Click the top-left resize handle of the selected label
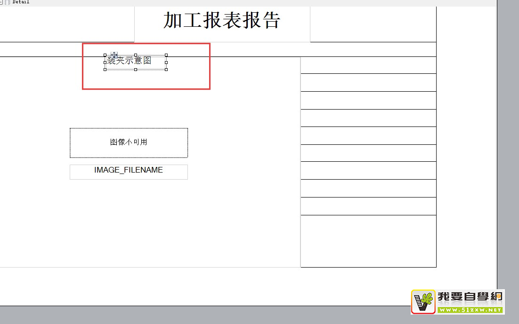Image resolution: width=519 pixels, height=324 pixels. (105, 55)
